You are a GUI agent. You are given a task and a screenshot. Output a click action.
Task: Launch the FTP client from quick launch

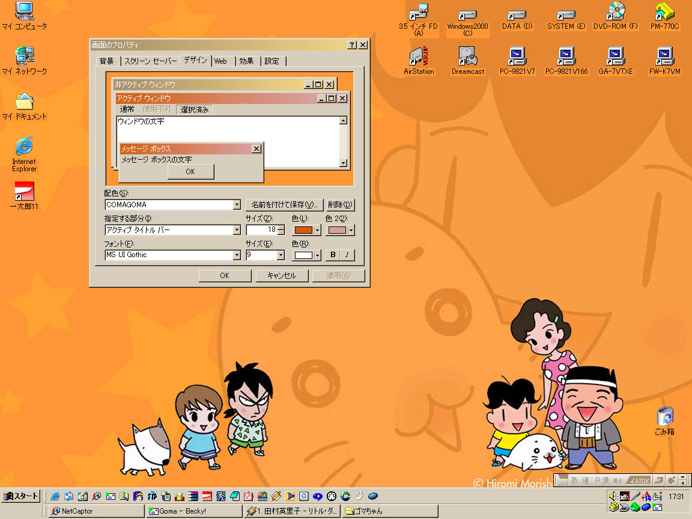point(152,496)
